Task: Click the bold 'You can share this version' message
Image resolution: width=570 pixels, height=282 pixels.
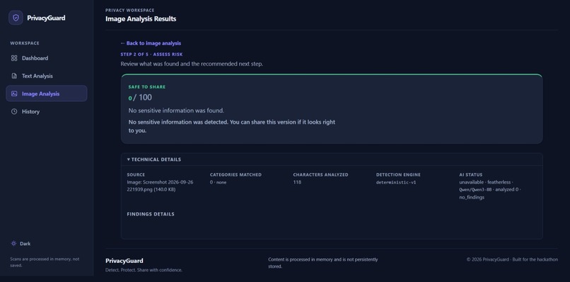Action: pyautogui.click(x=232, y=126)
